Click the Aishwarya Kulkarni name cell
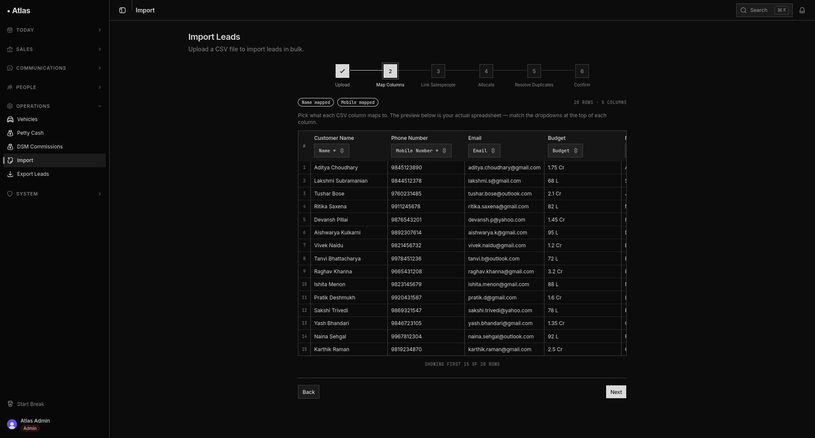 [349, 233]
